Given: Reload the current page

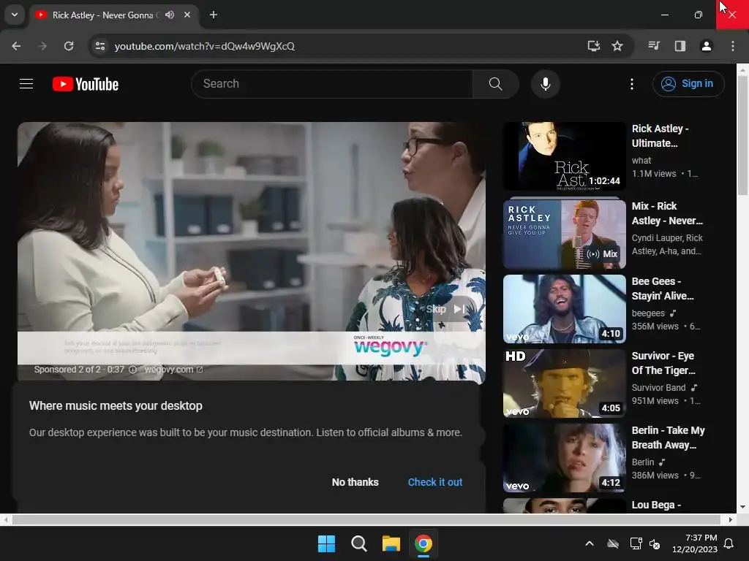Looking at the screenshot, I should pos(69,46).
